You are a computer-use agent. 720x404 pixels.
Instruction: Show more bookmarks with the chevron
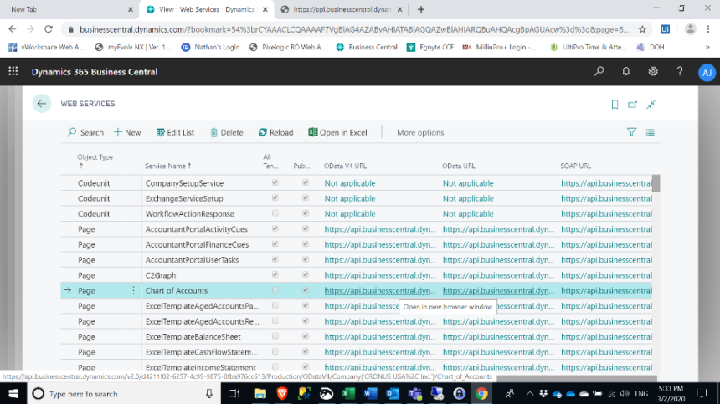pyautogui.click(x=707, y=47)
